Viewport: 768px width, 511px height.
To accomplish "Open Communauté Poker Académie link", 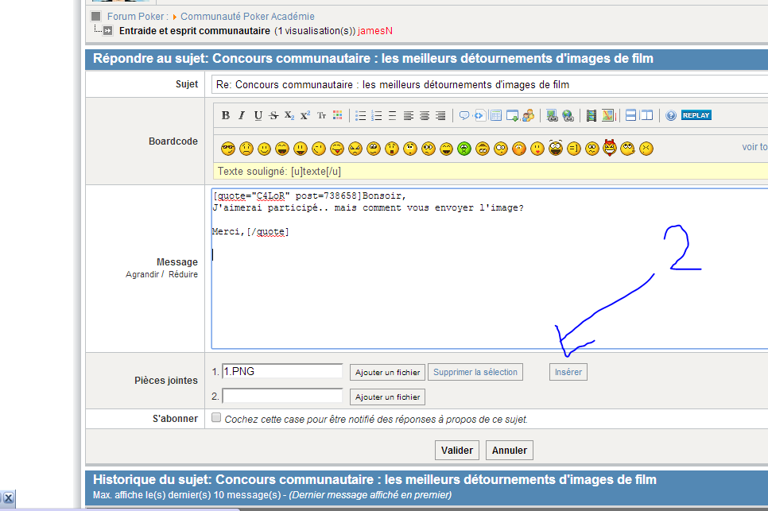I will (x=247, y=17).
